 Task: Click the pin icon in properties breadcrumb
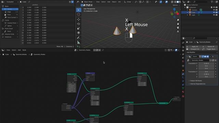point(217,42)
